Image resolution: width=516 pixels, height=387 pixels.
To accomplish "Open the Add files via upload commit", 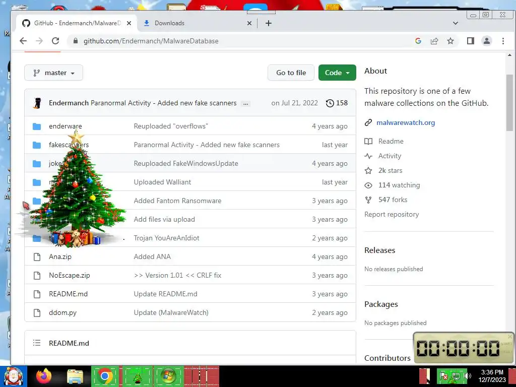I will 164,220.
